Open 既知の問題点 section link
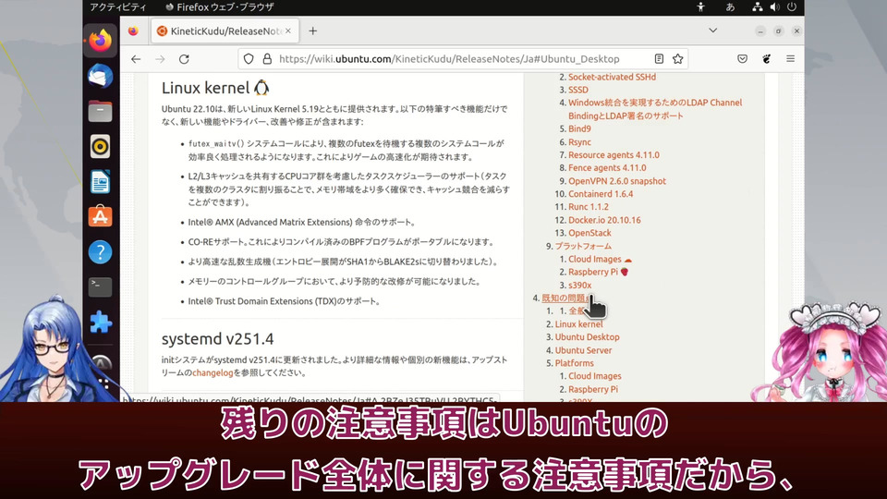887x499 pixels. click(564, 298)
